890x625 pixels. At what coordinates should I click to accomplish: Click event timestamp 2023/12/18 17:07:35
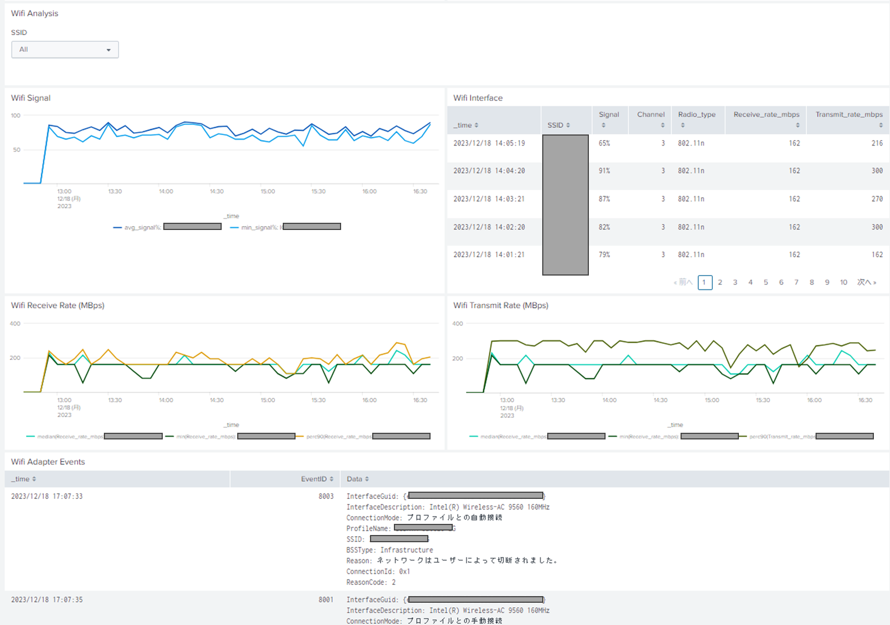click(47, 599)
